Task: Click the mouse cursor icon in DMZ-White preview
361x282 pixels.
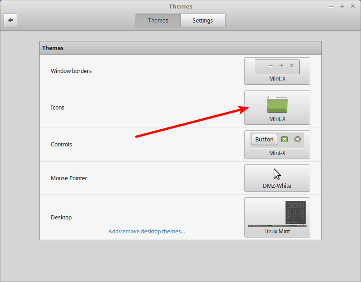Action: coord(276,173)
